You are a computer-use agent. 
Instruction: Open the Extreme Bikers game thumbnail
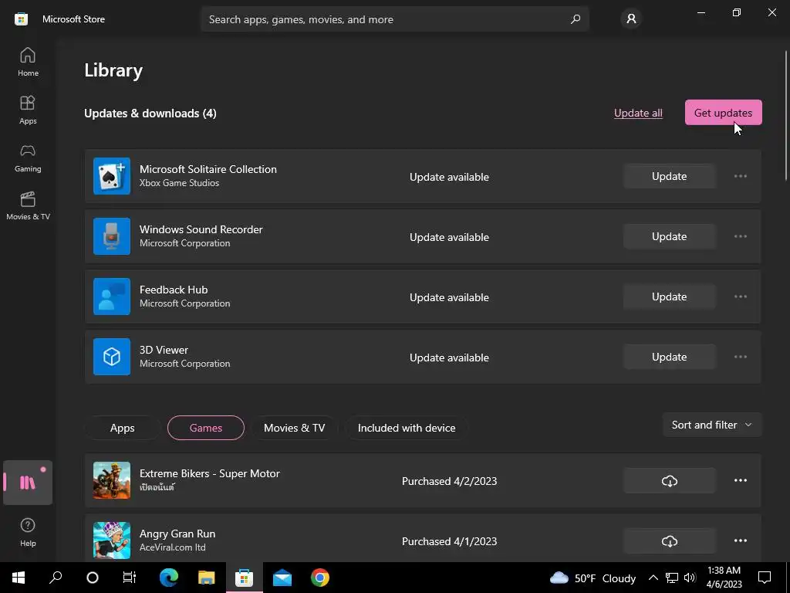[112, 480]
